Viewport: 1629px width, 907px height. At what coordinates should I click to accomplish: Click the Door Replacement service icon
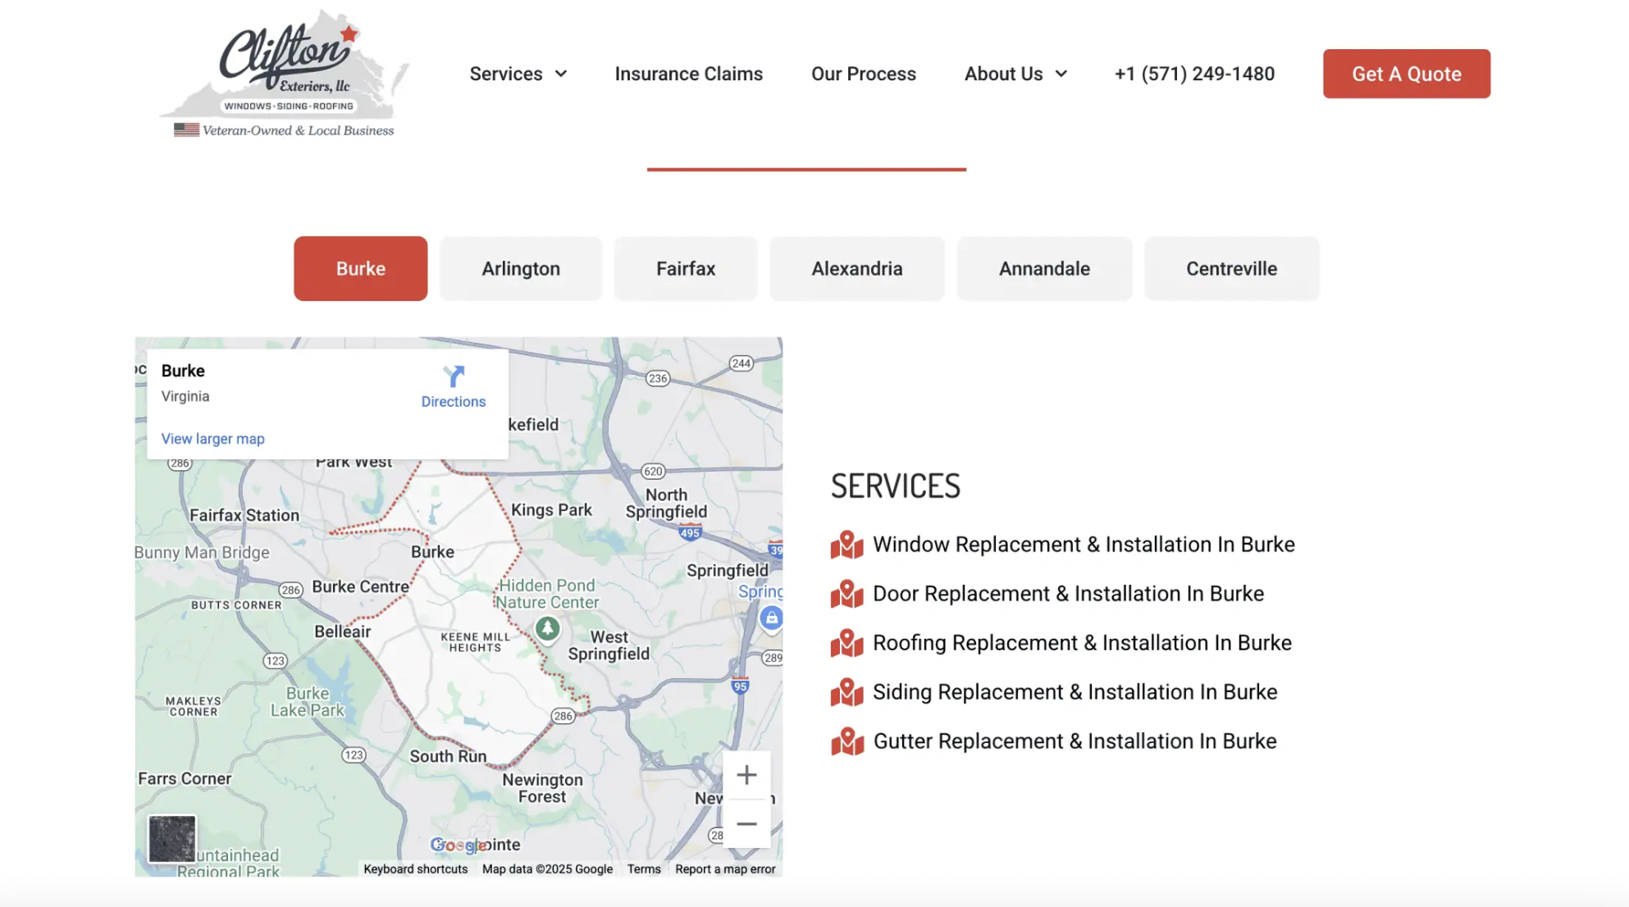[x=846, y=594]
